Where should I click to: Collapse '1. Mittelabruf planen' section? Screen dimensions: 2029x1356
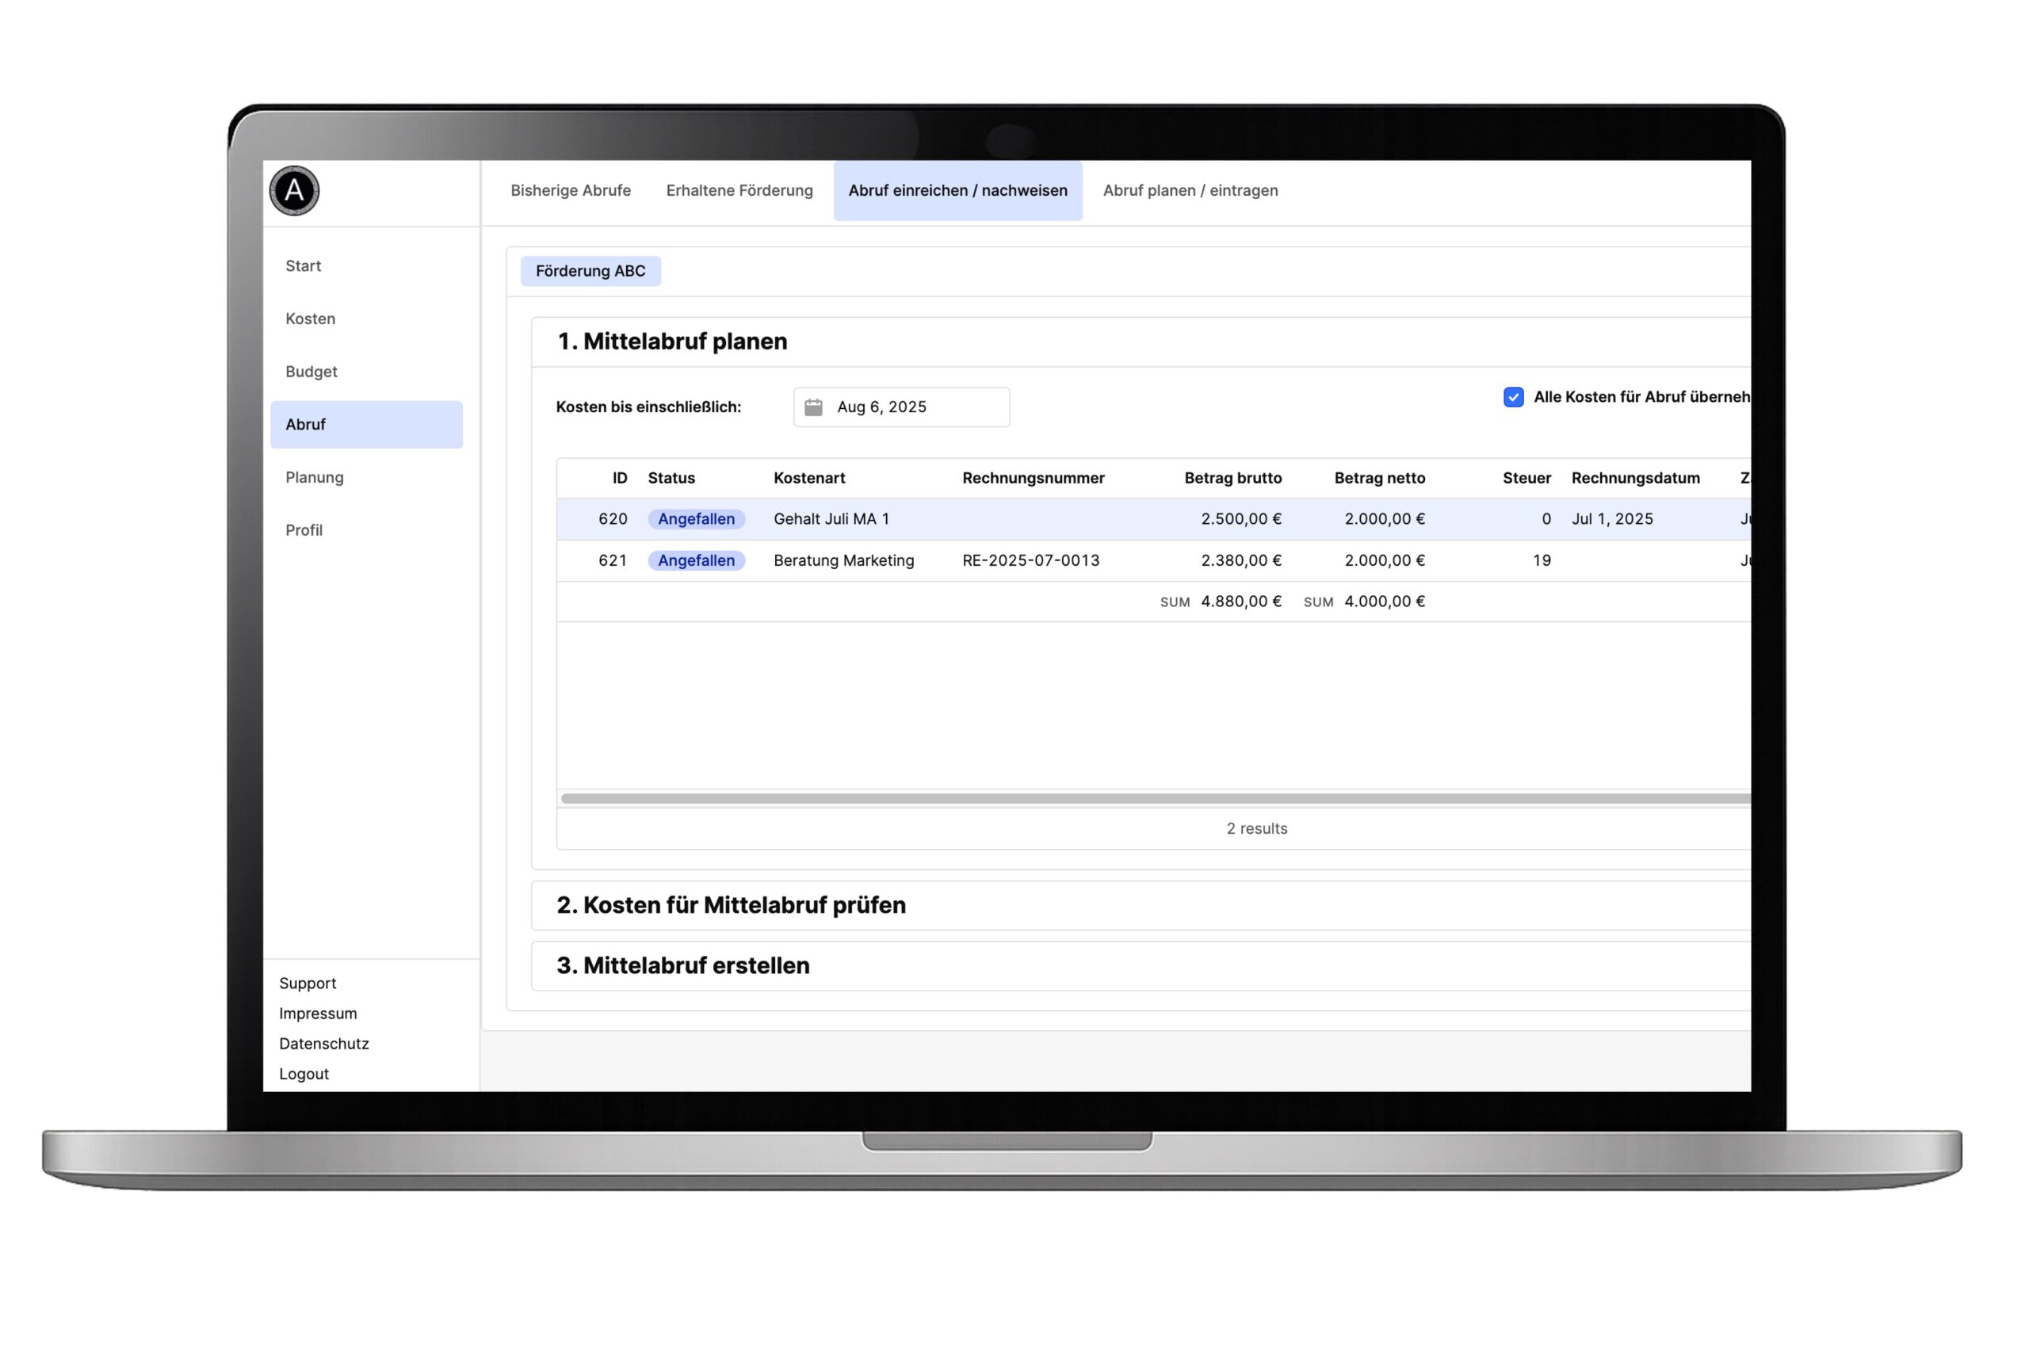(x=672, y=342)
